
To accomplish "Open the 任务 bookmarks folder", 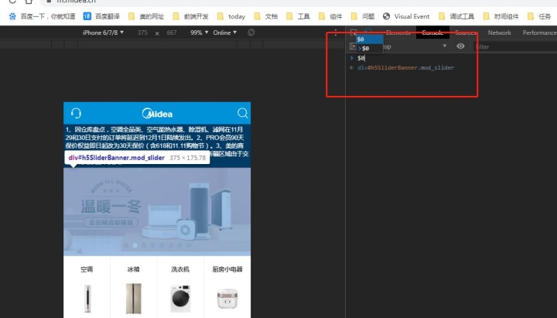I will pos(539,16).
